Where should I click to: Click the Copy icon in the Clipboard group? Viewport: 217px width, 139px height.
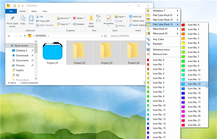(x=23, y=18)
